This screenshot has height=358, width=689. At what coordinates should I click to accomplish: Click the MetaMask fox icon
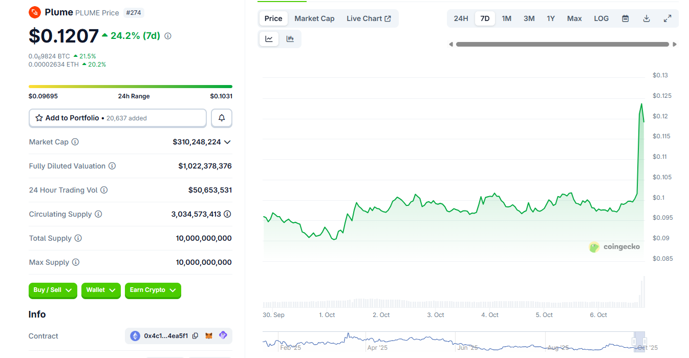[x=209, y=336]
